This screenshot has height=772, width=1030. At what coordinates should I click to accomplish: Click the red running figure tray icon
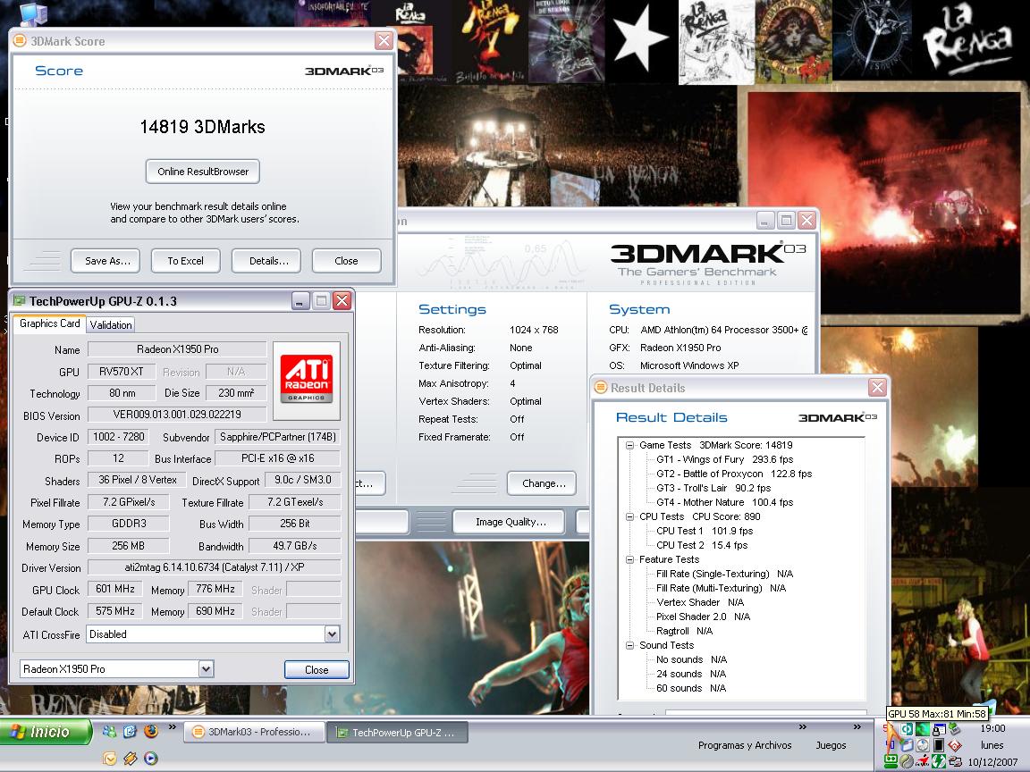coord(923,761)
